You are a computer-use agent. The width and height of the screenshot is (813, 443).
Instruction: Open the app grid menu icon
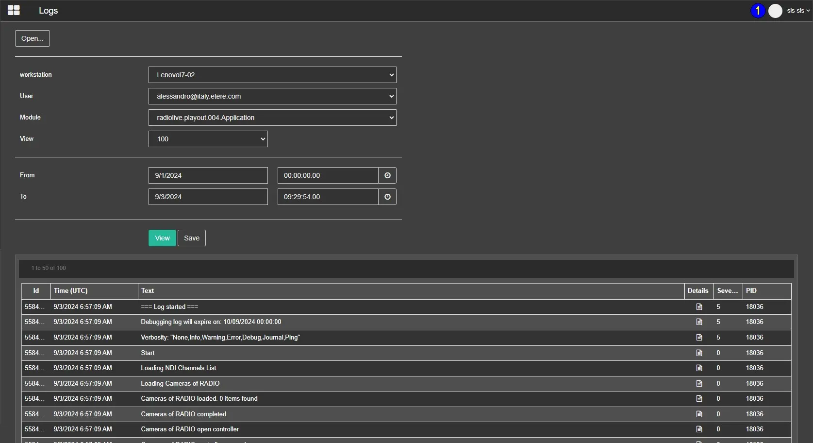(x=14, y=10)
